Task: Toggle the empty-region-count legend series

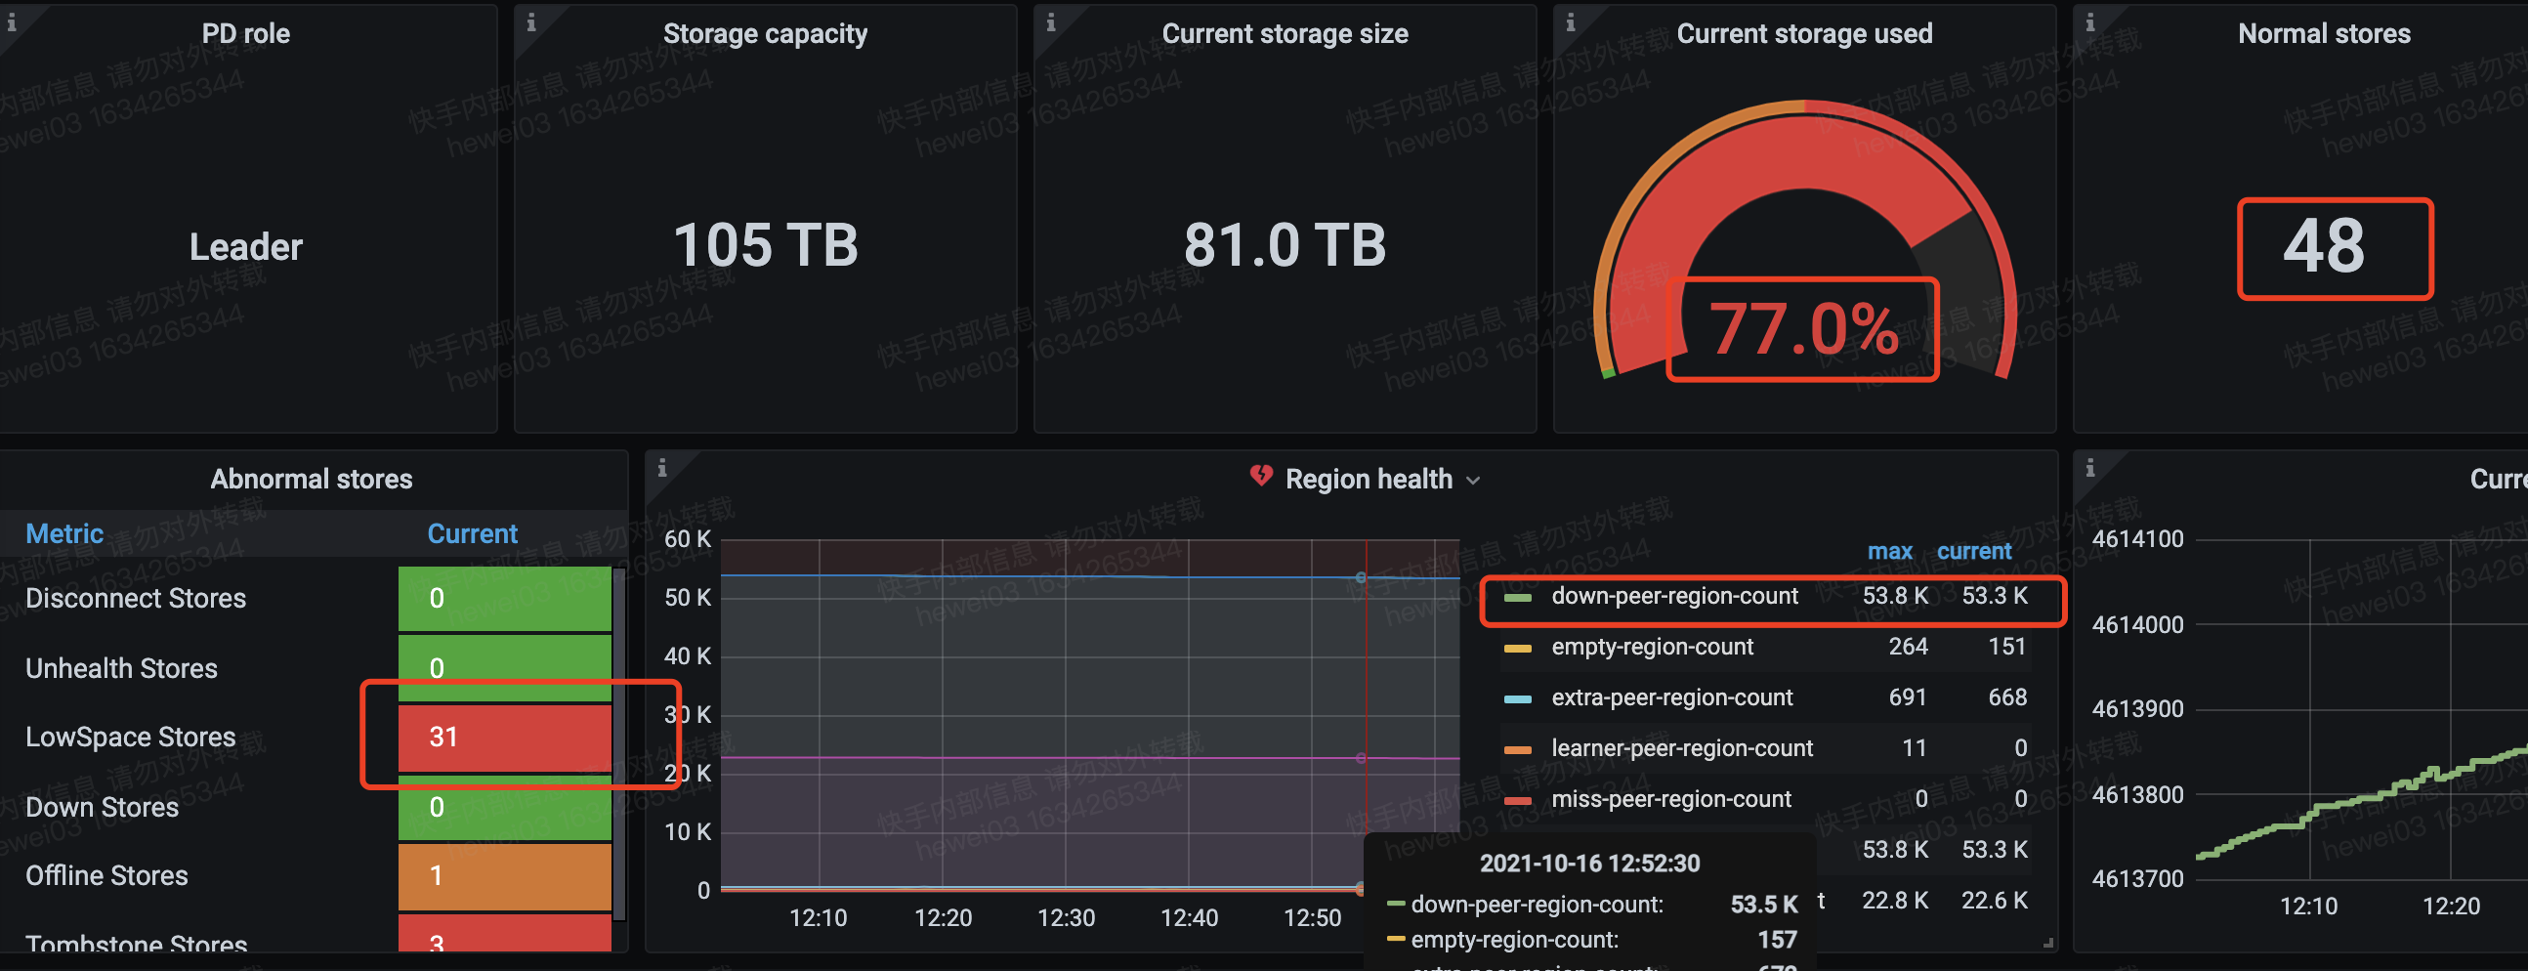Action: click(1652, 647)
